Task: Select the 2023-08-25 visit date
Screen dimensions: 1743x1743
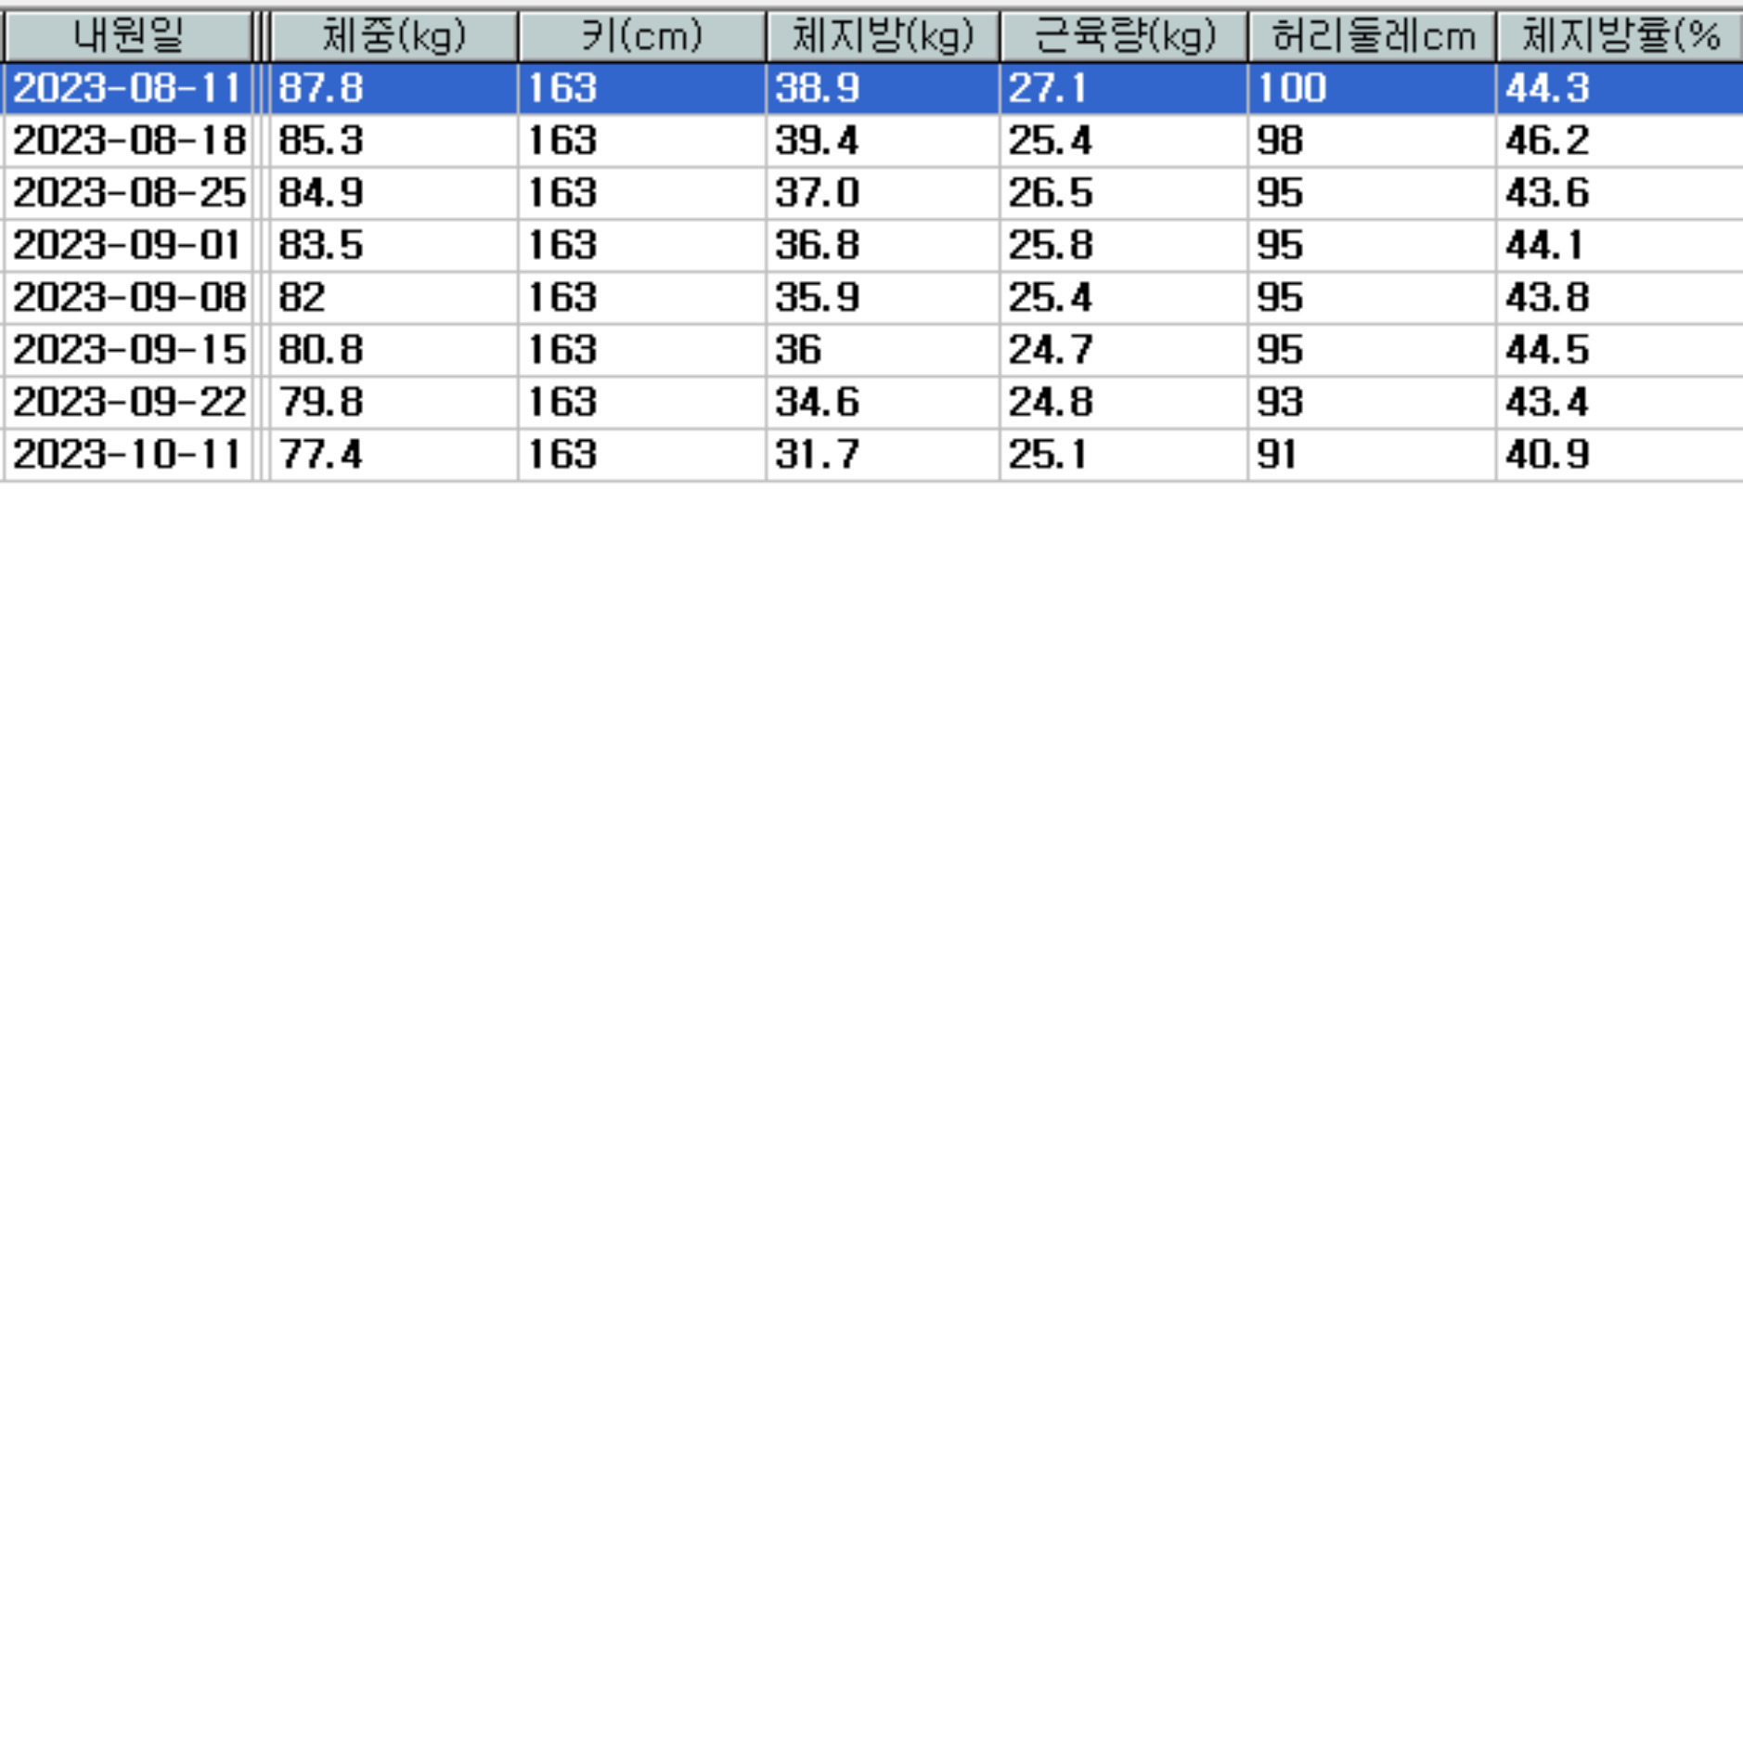Action: (x=128, y=193)
